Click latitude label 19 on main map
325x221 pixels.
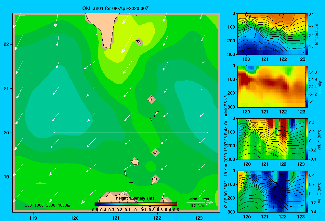click(x=6, y=177)
